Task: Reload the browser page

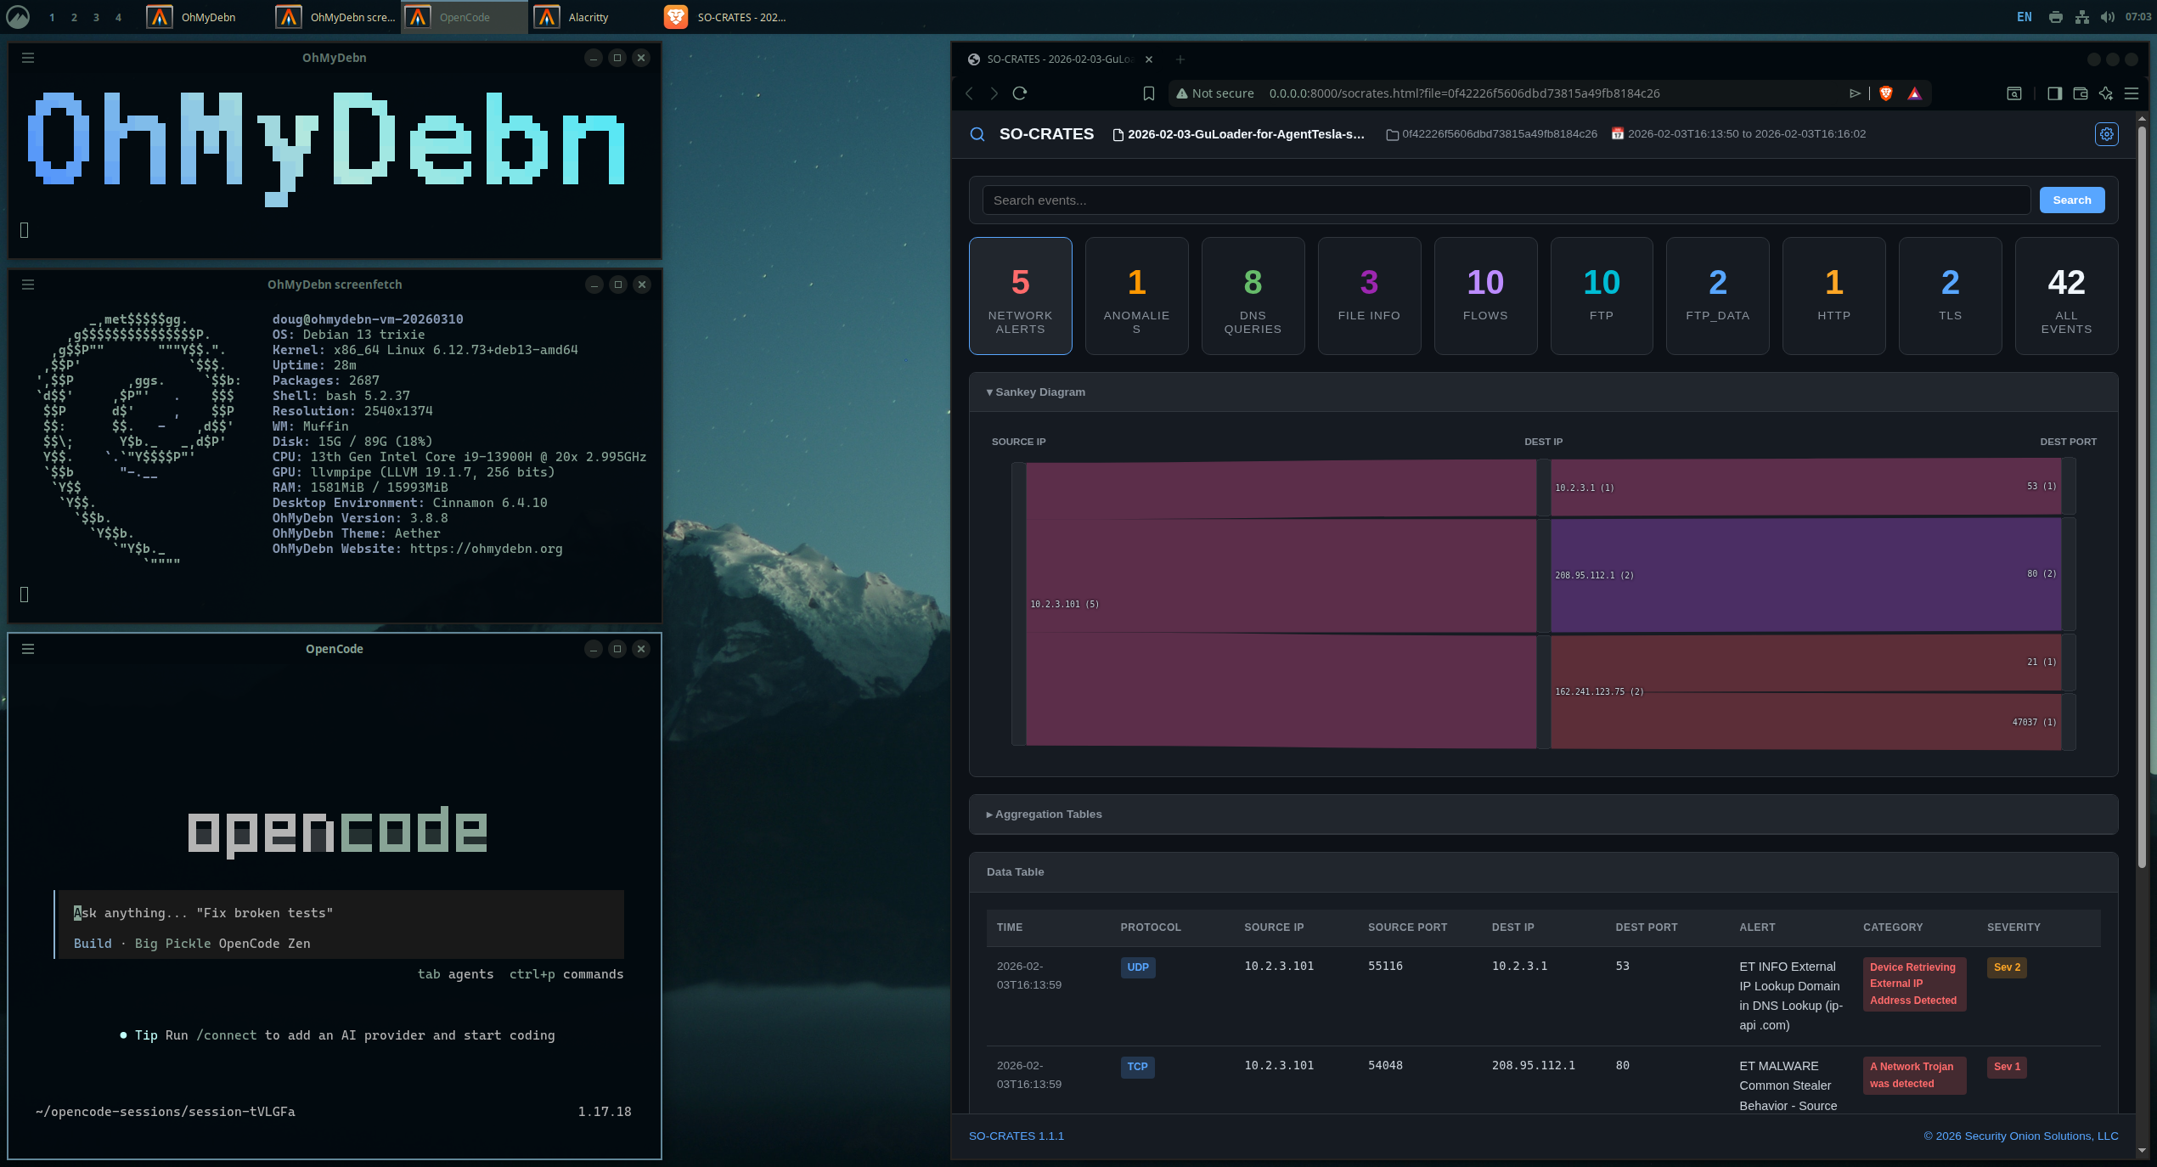Action: tap(1020, 93)
